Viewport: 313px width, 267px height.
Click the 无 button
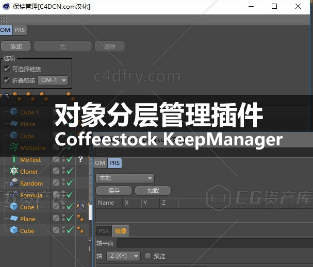click(x=63, y=46)
